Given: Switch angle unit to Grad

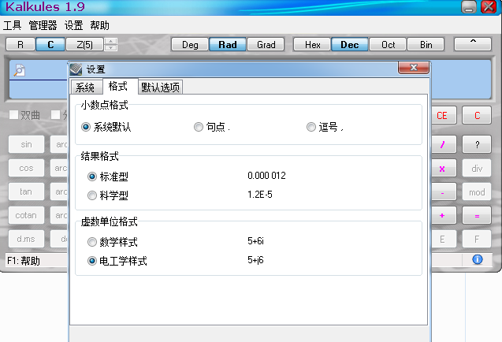Looking at the screenshot, I should pyautogui.click(x=266, y=44).
